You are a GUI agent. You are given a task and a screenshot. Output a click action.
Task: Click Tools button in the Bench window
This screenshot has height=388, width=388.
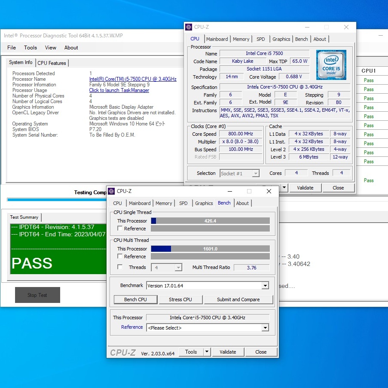pyautogui.click(x=191, y=352)
